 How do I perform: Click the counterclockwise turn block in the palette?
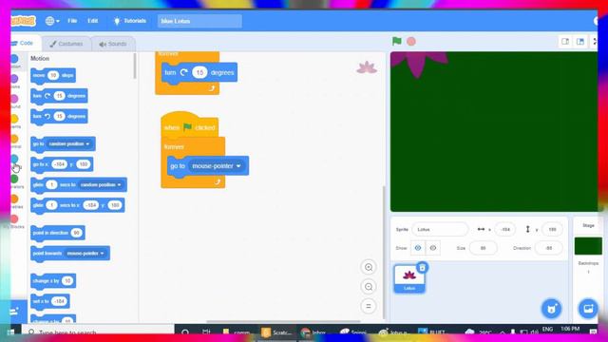tap(59, 116)
